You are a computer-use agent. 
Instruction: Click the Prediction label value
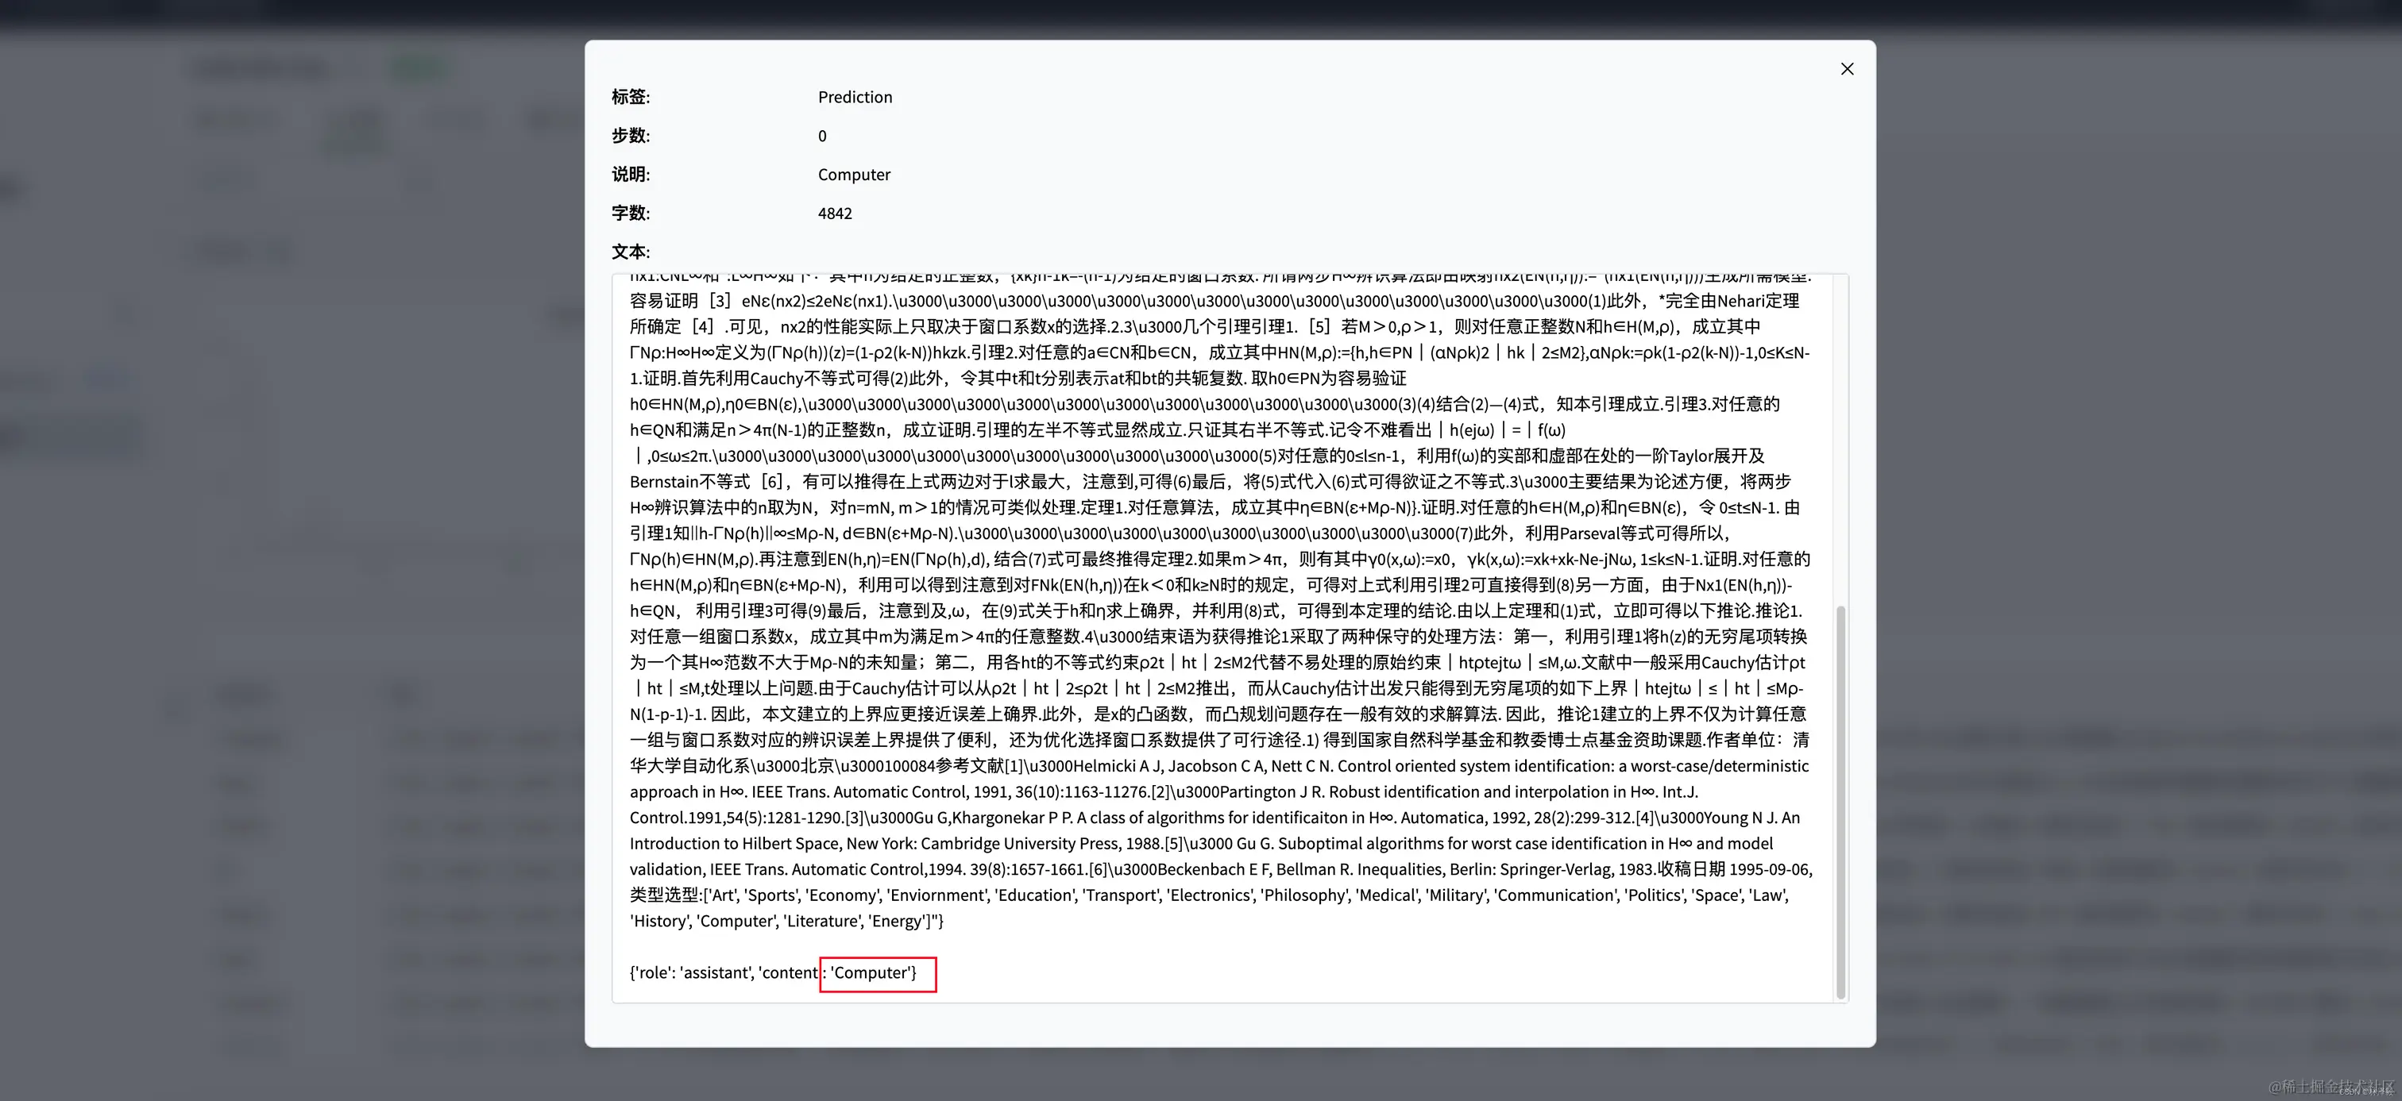click(854, 97)
